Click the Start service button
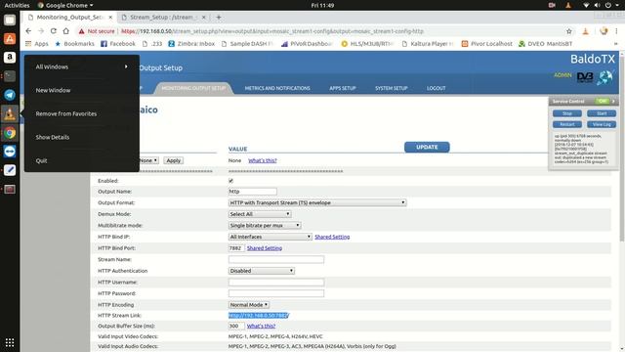Image resolution: width=625 pixels, height=352 pixels. (602, 113)
